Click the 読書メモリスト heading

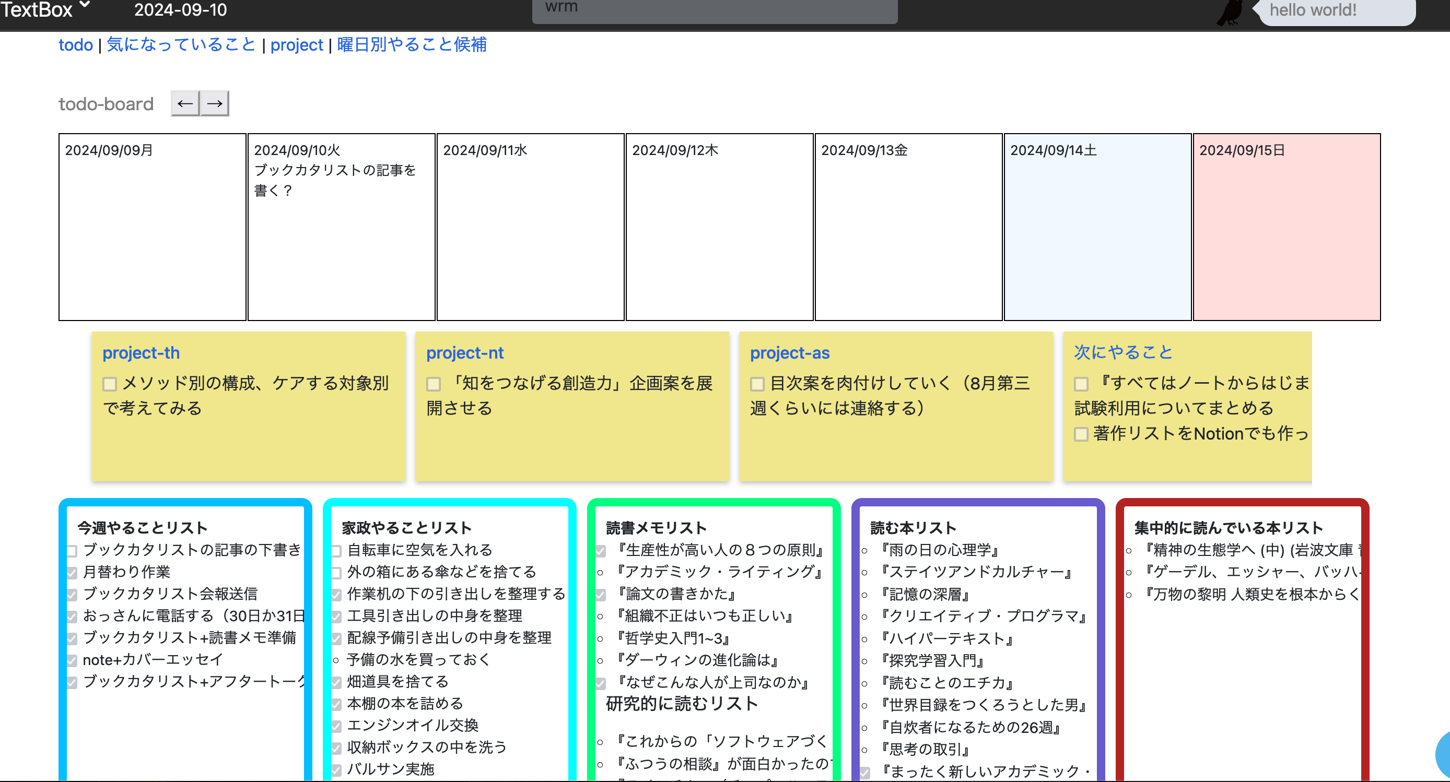pyautogui.click(x=657, y=528)
